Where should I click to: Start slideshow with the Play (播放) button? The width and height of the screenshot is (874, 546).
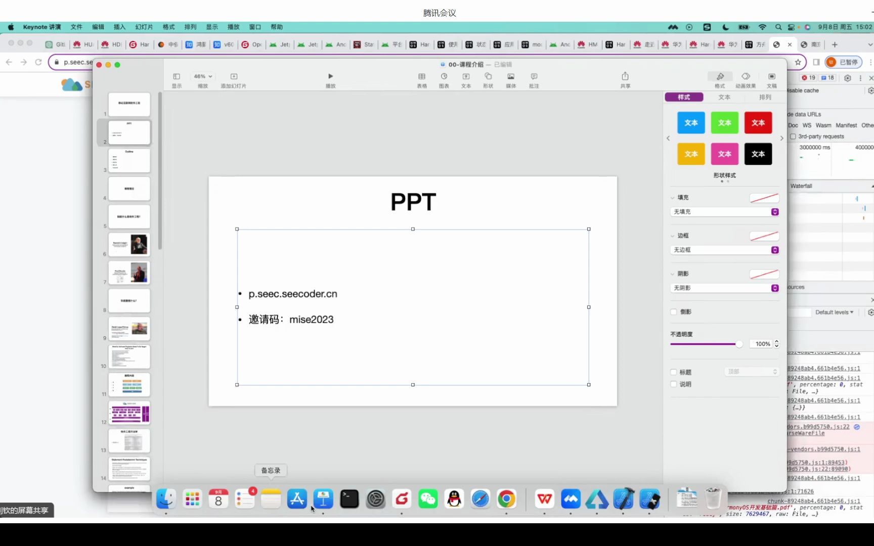(330, 80)
